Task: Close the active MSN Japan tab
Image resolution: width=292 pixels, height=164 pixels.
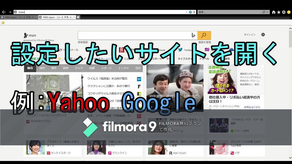Action: coord(74,17)
